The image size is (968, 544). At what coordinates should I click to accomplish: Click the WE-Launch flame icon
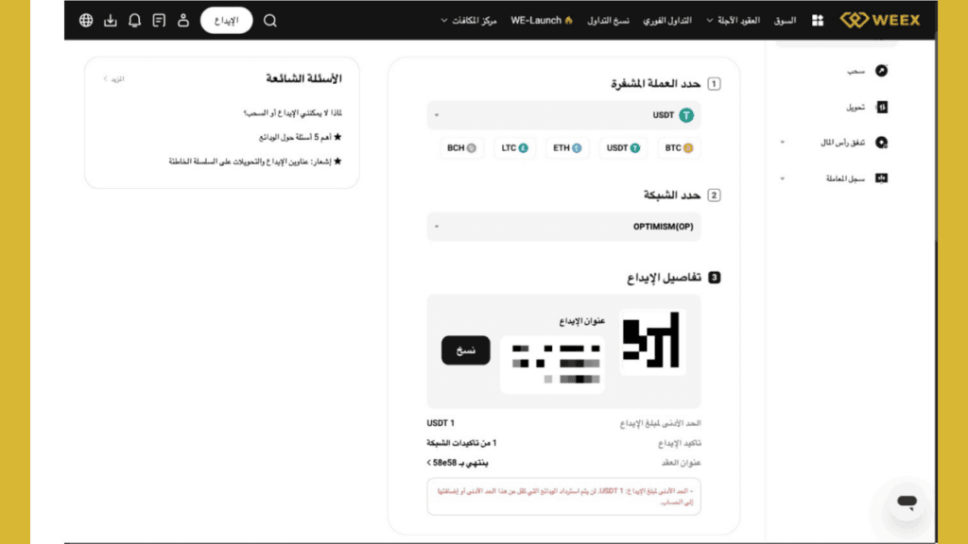pos(568,21)
